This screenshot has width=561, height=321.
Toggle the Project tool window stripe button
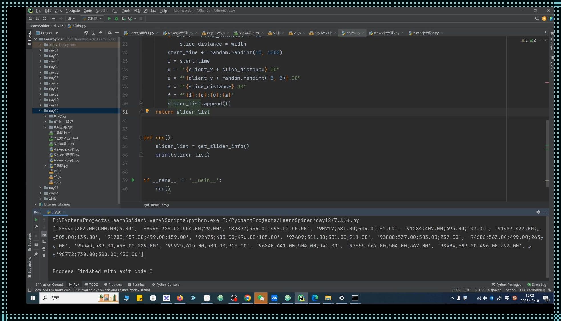click(29, 38)
